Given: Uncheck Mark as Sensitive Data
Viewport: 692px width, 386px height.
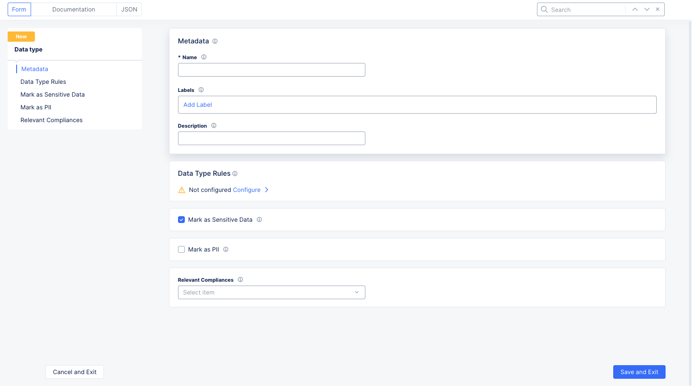Looking at the screenshot, I should point(181,219).
